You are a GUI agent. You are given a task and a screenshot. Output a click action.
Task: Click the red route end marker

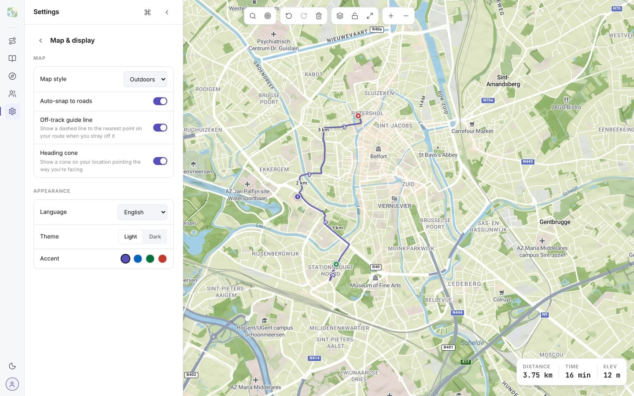(x=358, y=116)
